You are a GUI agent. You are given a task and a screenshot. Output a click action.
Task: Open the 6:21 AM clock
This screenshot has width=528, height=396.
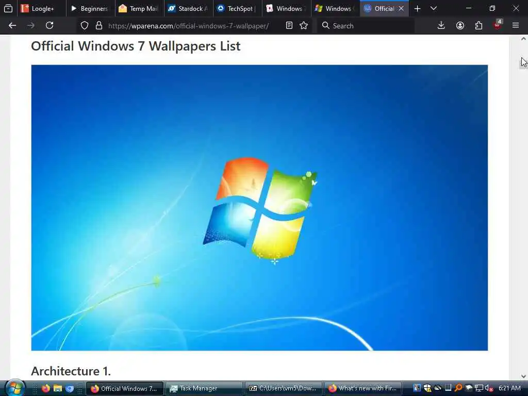pos(509,388)
